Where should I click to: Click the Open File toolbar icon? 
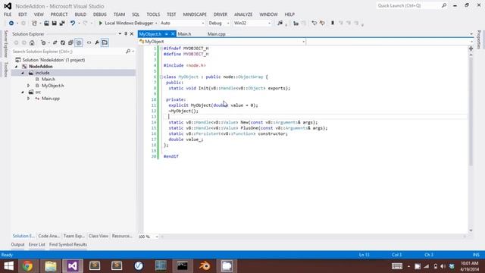tap(46, 24)
